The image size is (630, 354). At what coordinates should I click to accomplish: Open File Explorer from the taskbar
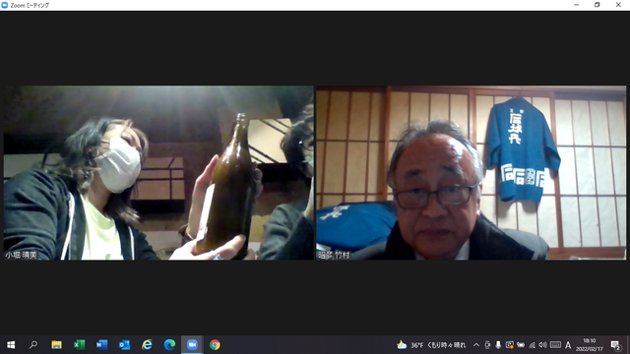(56, 345)
